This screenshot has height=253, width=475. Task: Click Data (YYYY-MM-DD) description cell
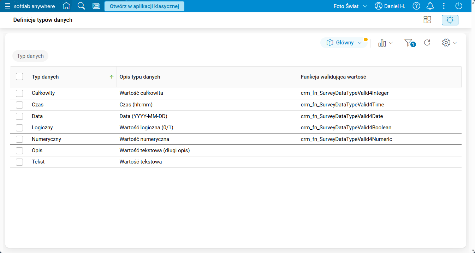click(x=207, y=116)
